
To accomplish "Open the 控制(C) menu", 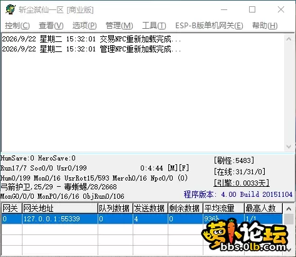I will [18, 26].
